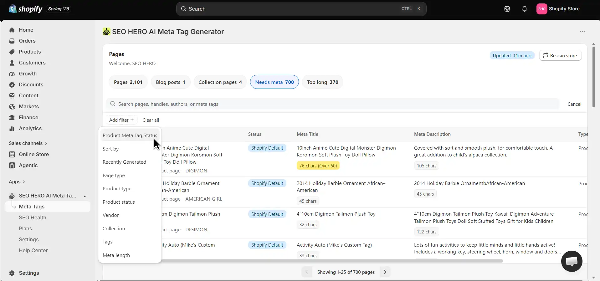
Task: Click the Analytics bar chart icon
Action: [12, 129]
